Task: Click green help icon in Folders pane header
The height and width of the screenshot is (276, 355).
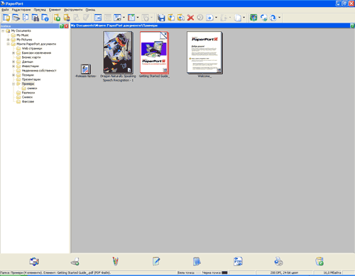Action: (x=62, y=25)
